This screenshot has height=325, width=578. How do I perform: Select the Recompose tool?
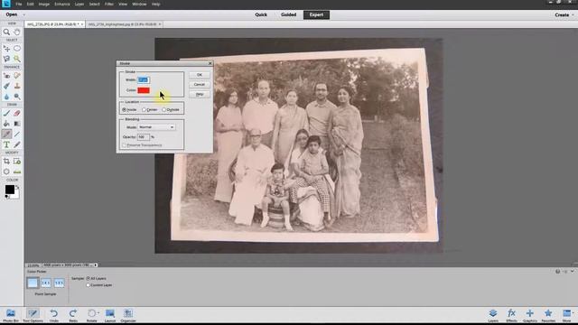coord(17,162)
